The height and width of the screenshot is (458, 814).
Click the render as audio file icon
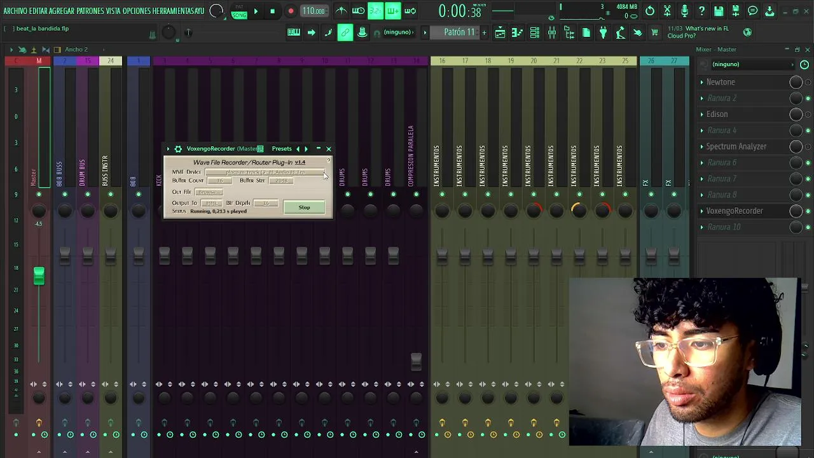(x=736, y=11)
